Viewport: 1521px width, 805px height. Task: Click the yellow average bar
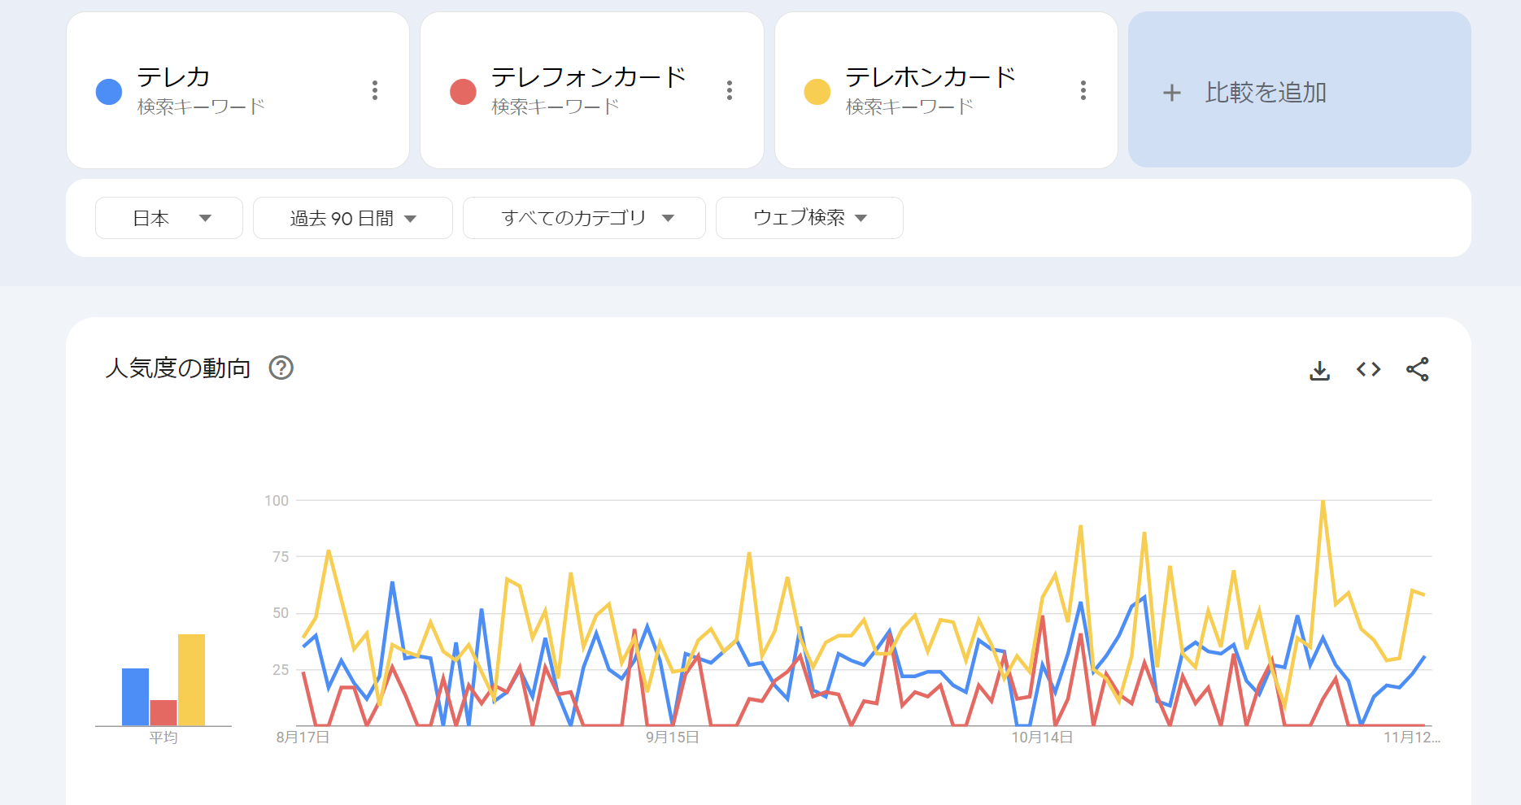tap(191, 680)
